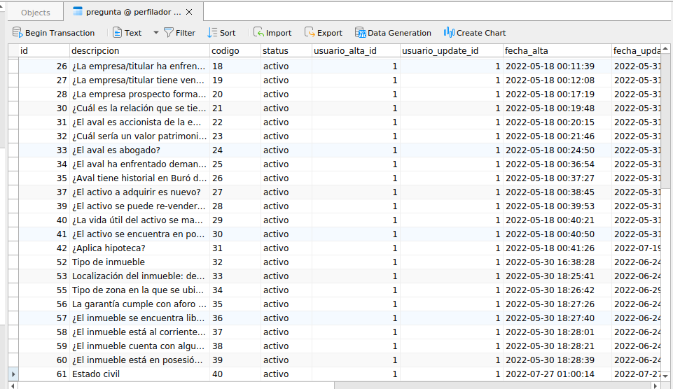
Task: Select row marker for id 26
Action: (13, 66)
